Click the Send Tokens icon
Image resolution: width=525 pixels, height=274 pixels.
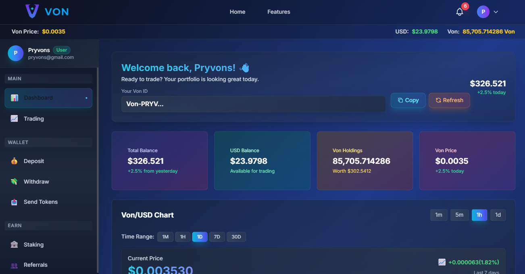tap(14, 202)
